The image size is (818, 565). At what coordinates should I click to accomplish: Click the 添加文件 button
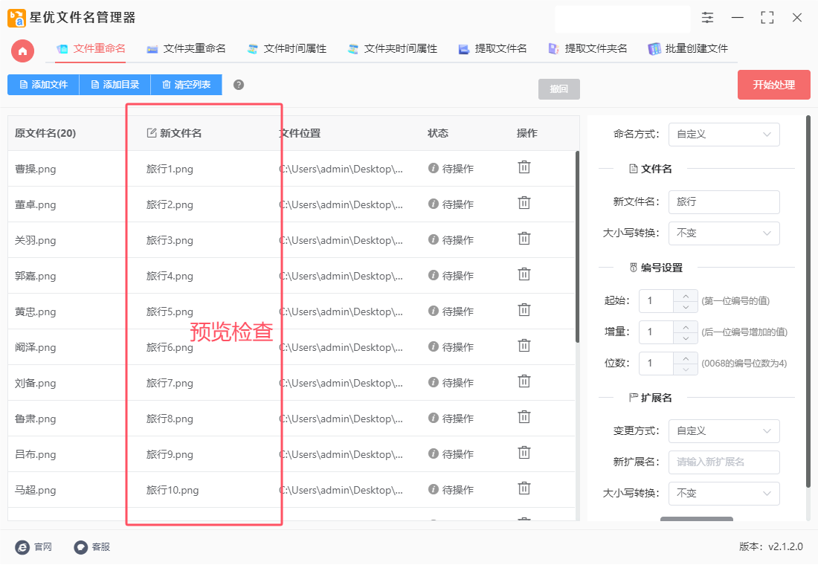[x=43, y=85]
